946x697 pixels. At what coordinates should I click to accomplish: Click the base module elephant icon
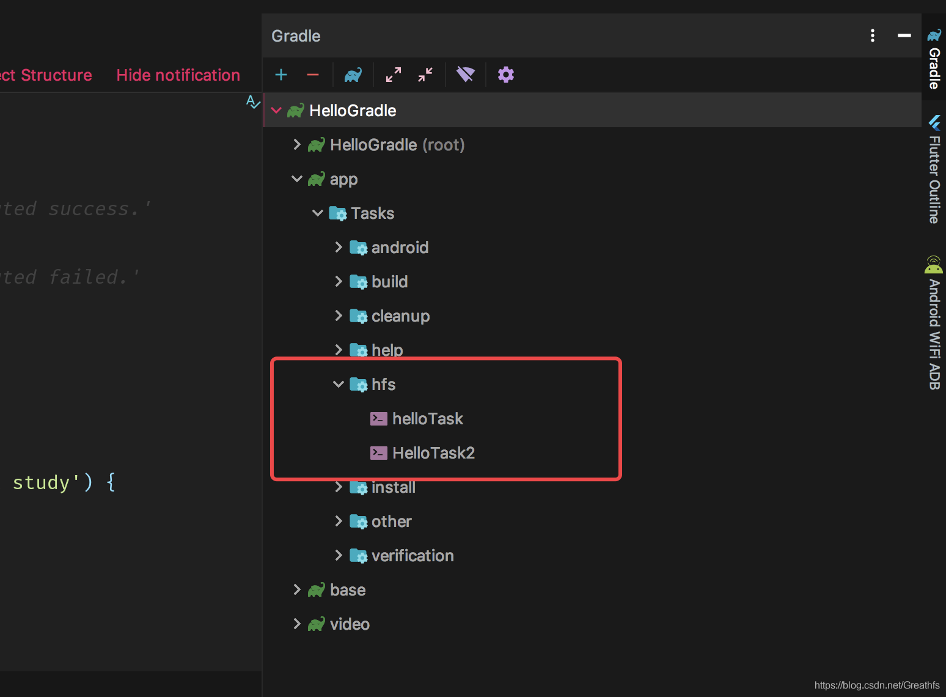(x=317, y=590)
